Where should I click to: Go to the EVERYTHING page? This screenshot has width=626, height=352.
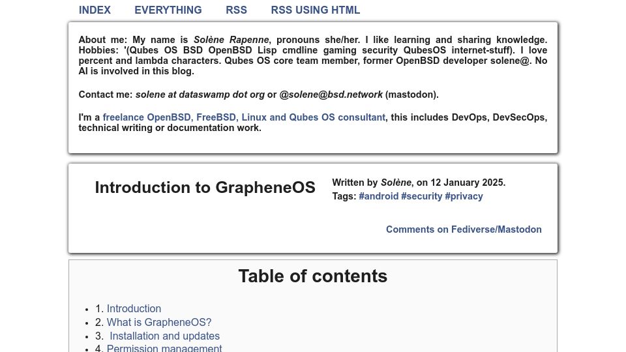click(x=168, y=10)
